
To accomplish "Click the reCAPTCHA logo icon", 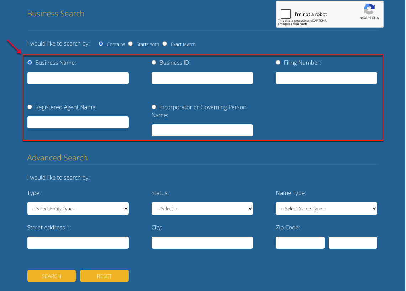I will click(x=369, y=9).
